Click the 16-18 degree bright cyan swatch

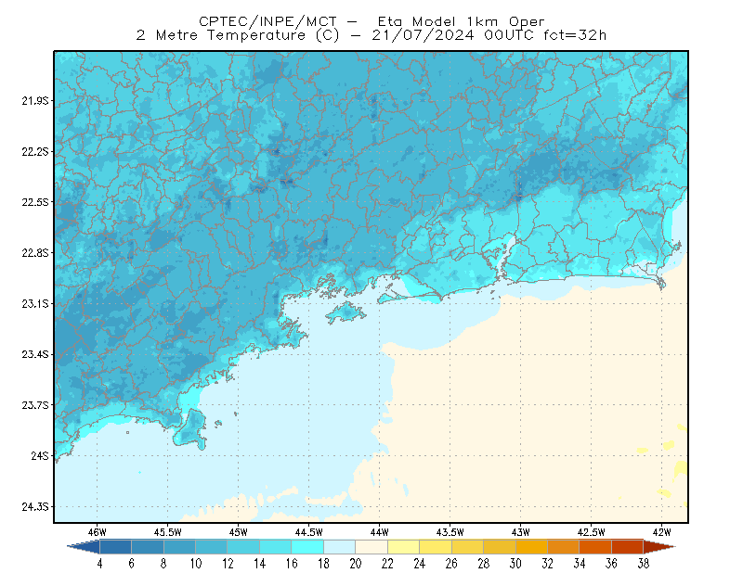(307, 547)
